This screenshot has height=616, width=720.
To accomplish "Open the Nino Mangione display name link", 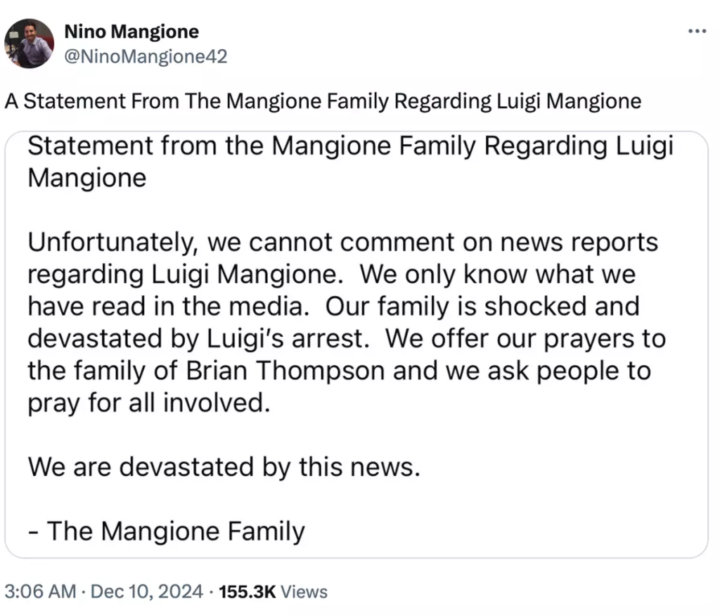I will click(131, 32).
